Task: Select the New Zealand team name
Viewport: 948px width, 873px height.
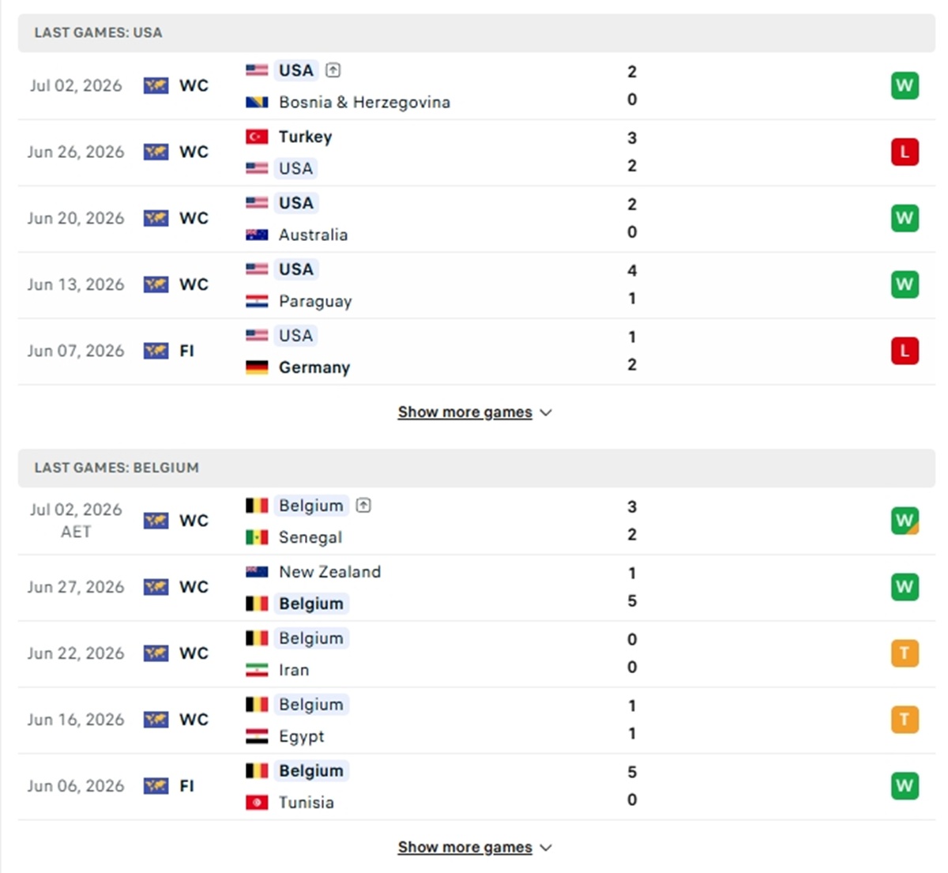Action: click(x=329, y=571)
